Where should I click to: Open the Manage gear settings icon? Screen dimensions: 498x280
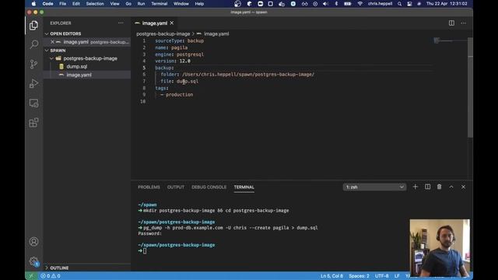tap(33, 261)
